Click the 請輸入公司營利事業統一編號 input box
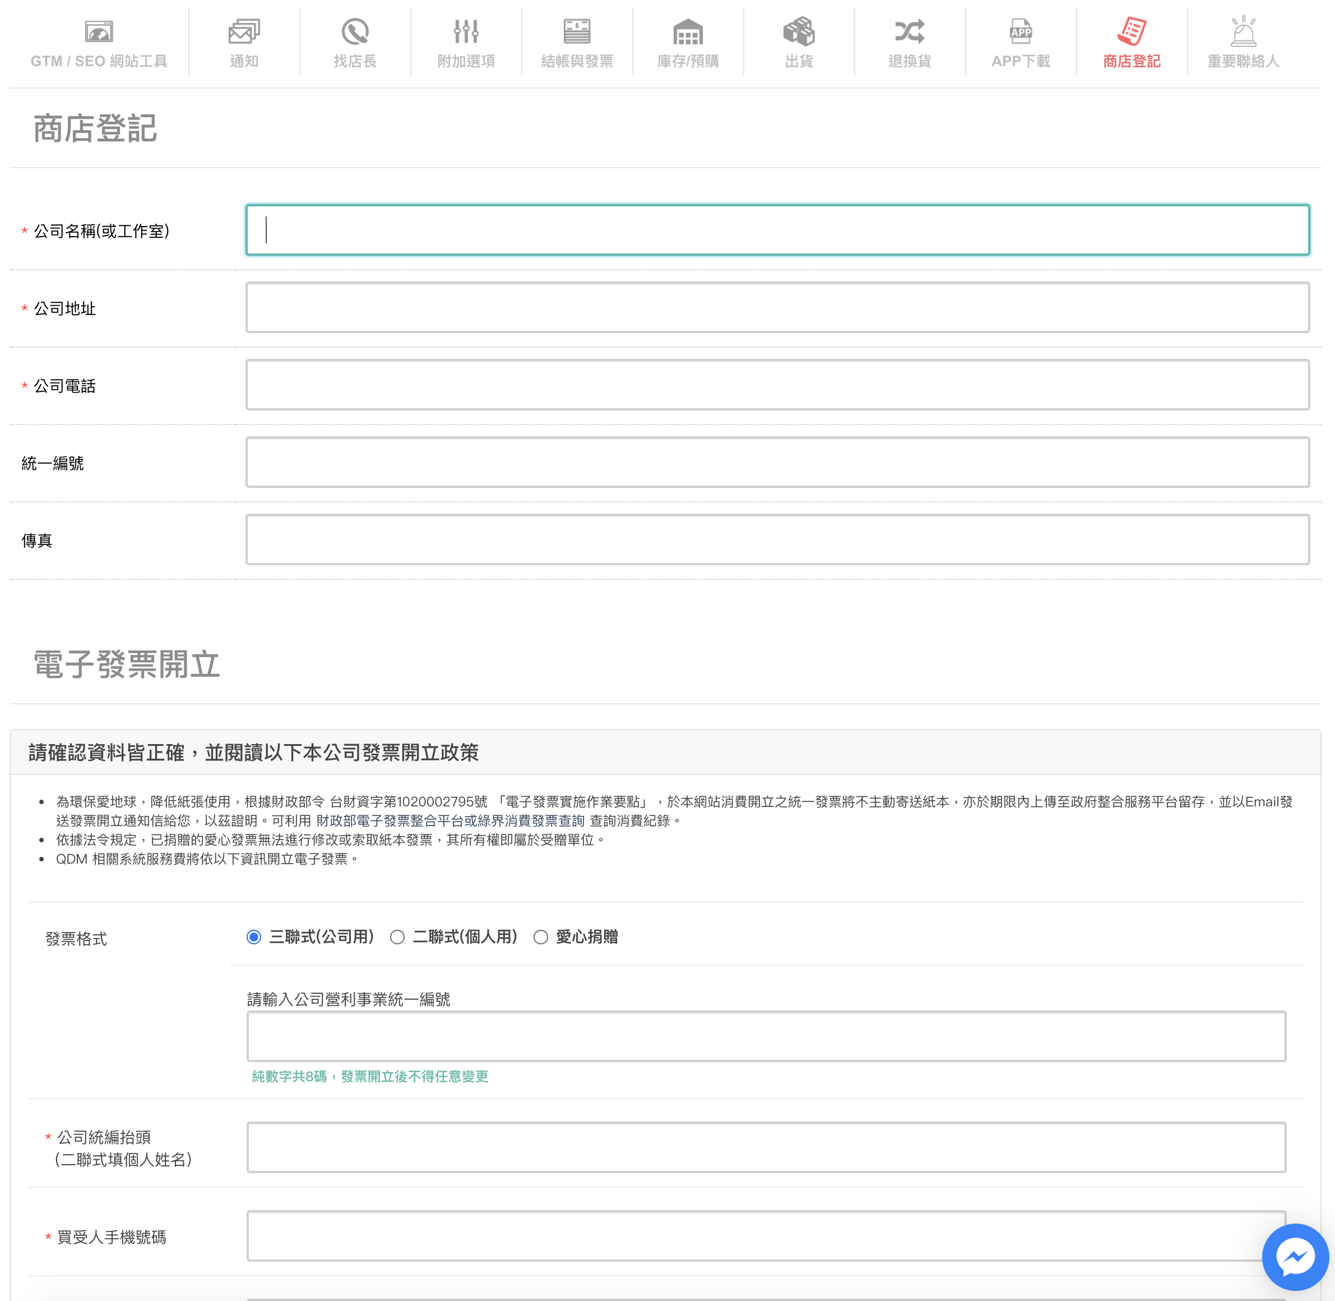 pos(766,1036)
